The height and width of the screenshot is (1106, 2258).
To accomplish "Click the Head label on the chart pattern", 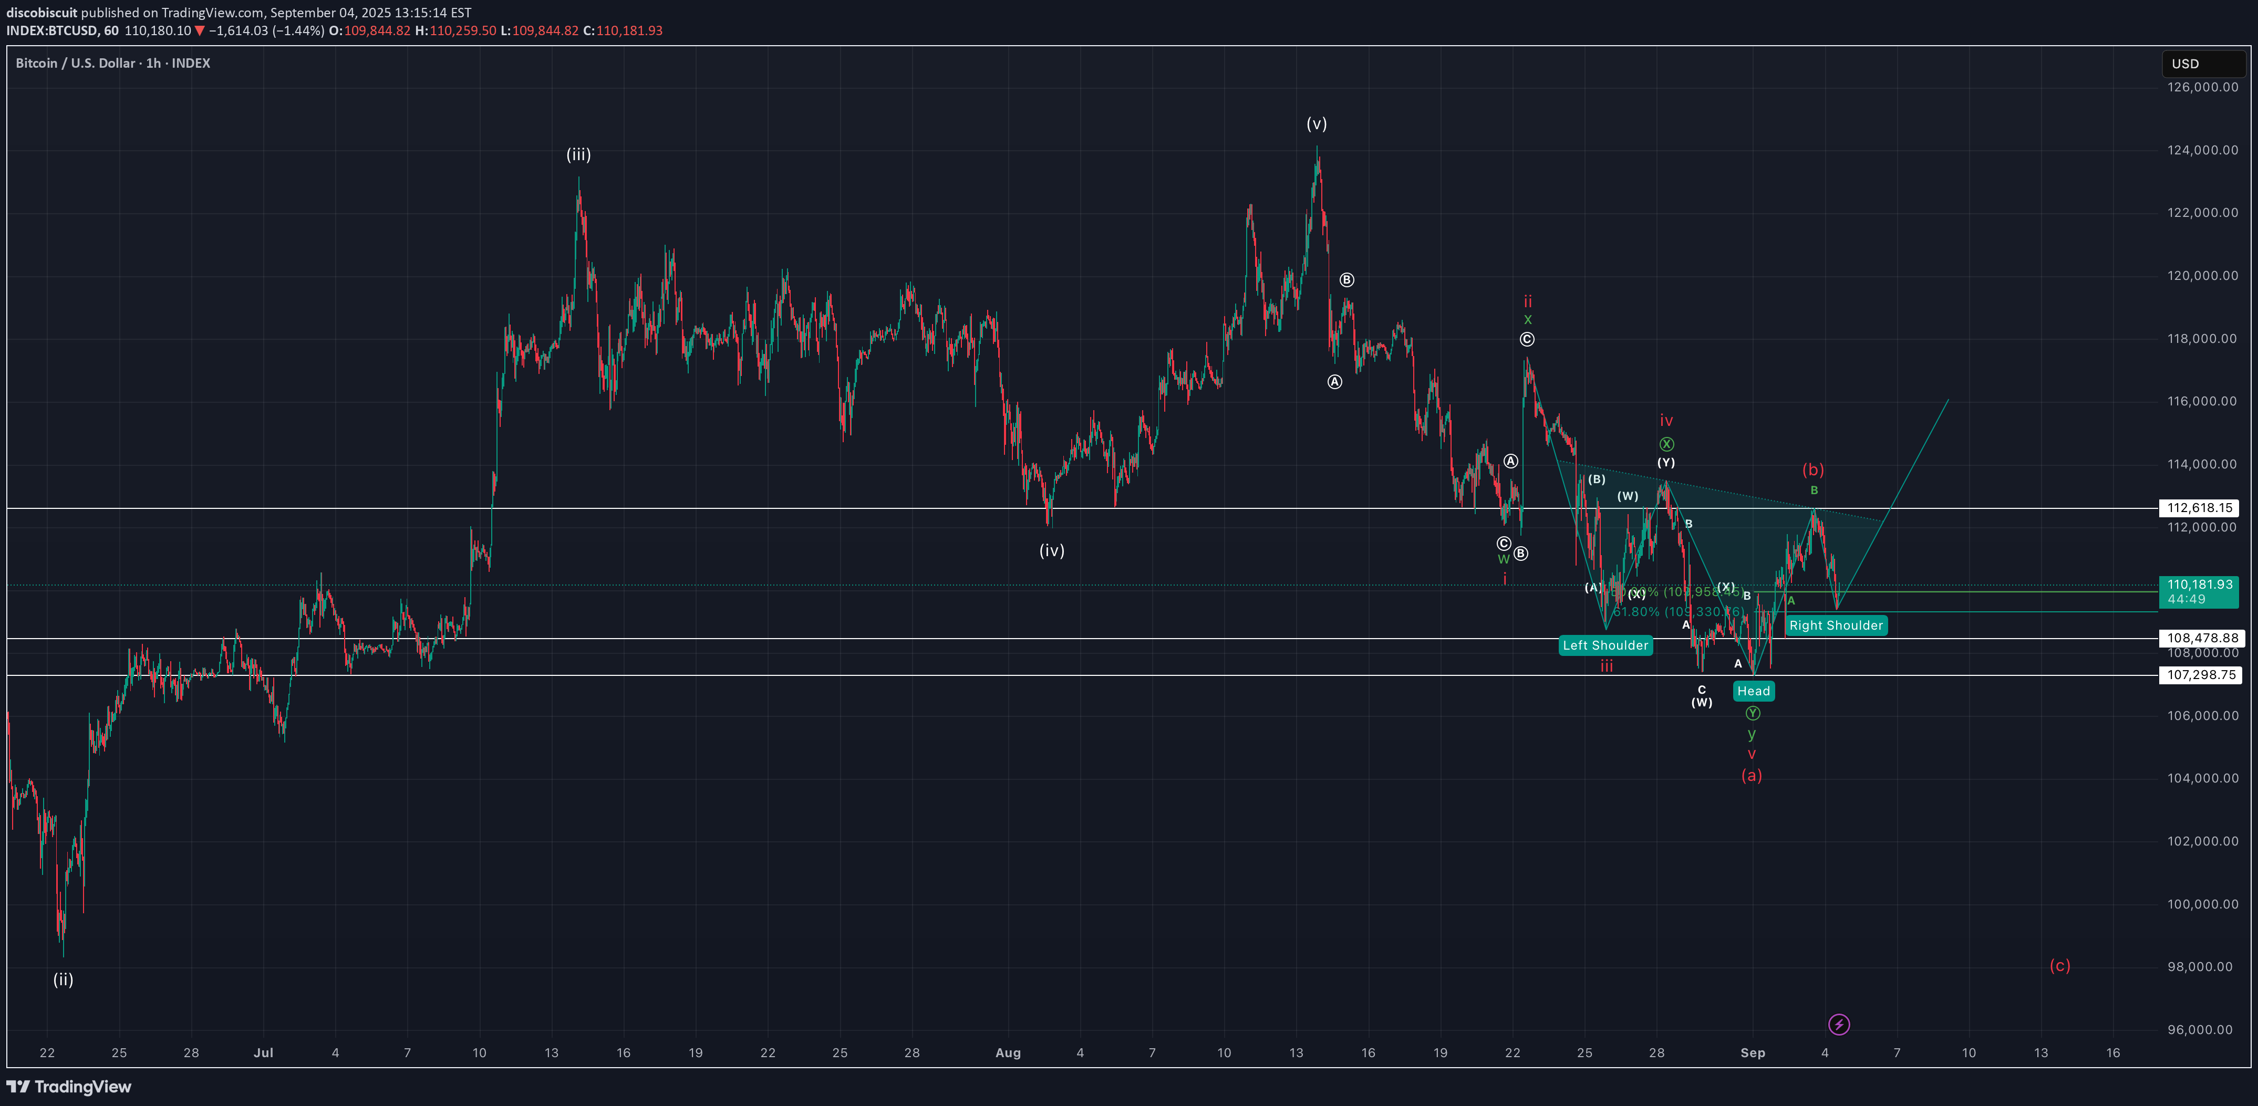I will click(x=1753, y=692).
